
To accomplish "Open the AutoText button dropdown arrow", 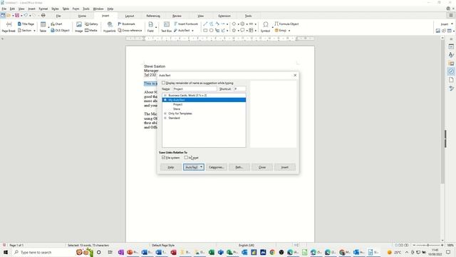I will pos(201,167).
